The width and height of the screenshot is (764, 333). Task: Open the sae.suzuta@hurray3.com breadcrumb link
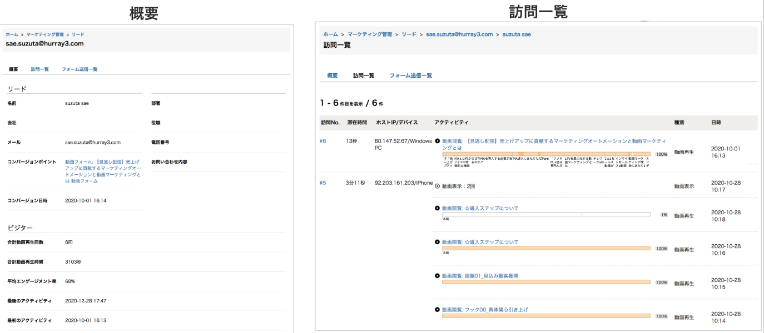click(460, 34)
